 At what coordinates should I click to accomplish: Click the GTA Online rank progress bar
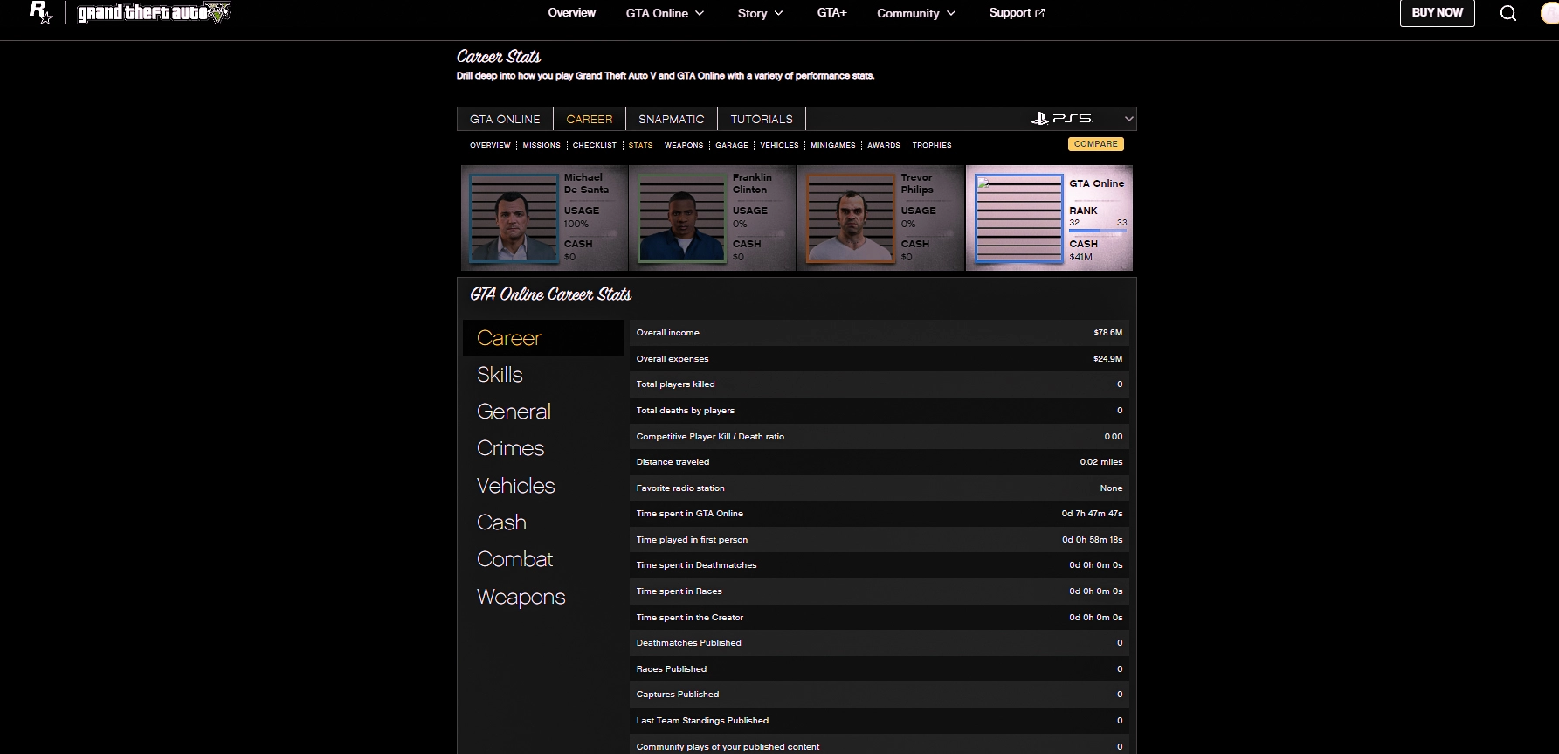point(1097,231)
